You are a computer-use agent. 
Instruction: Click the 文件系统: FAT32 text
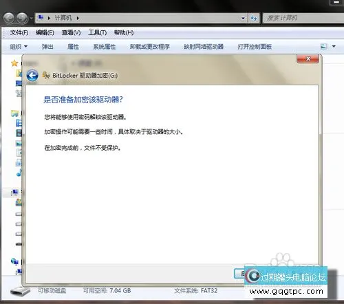[196, 291]
